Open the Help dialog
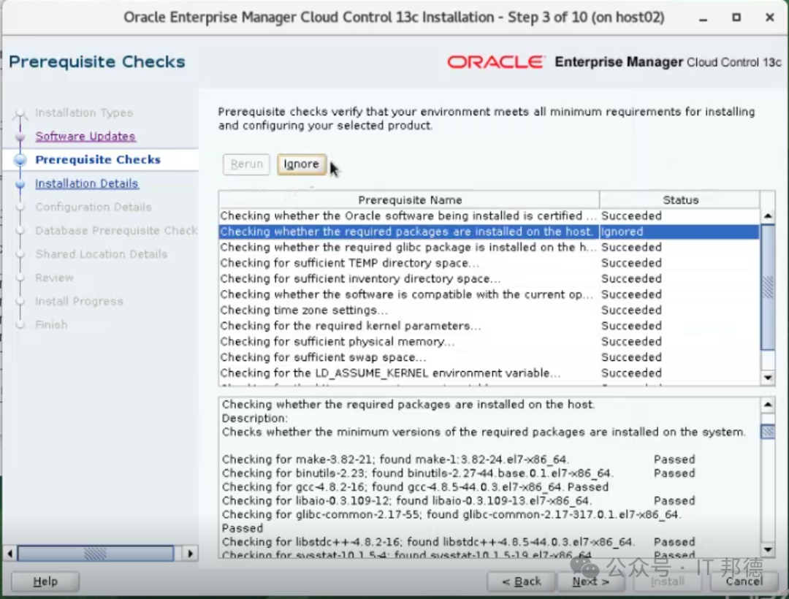The height and width of the screenshot is (599, 789). (45, 581)
